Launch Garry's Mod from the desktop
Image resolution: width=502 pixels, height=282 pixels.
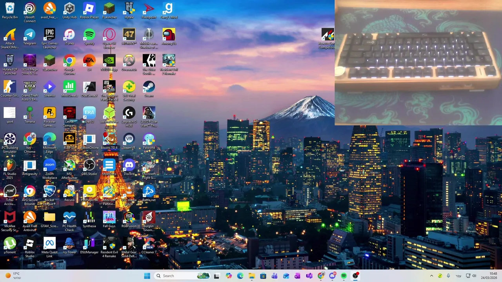click(x=169, y=11)
